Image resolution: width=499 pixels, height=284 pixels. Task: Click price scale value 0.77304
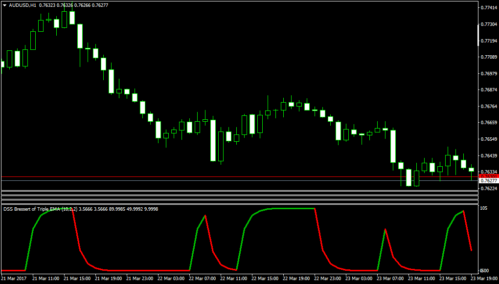[x=489, y=24]
